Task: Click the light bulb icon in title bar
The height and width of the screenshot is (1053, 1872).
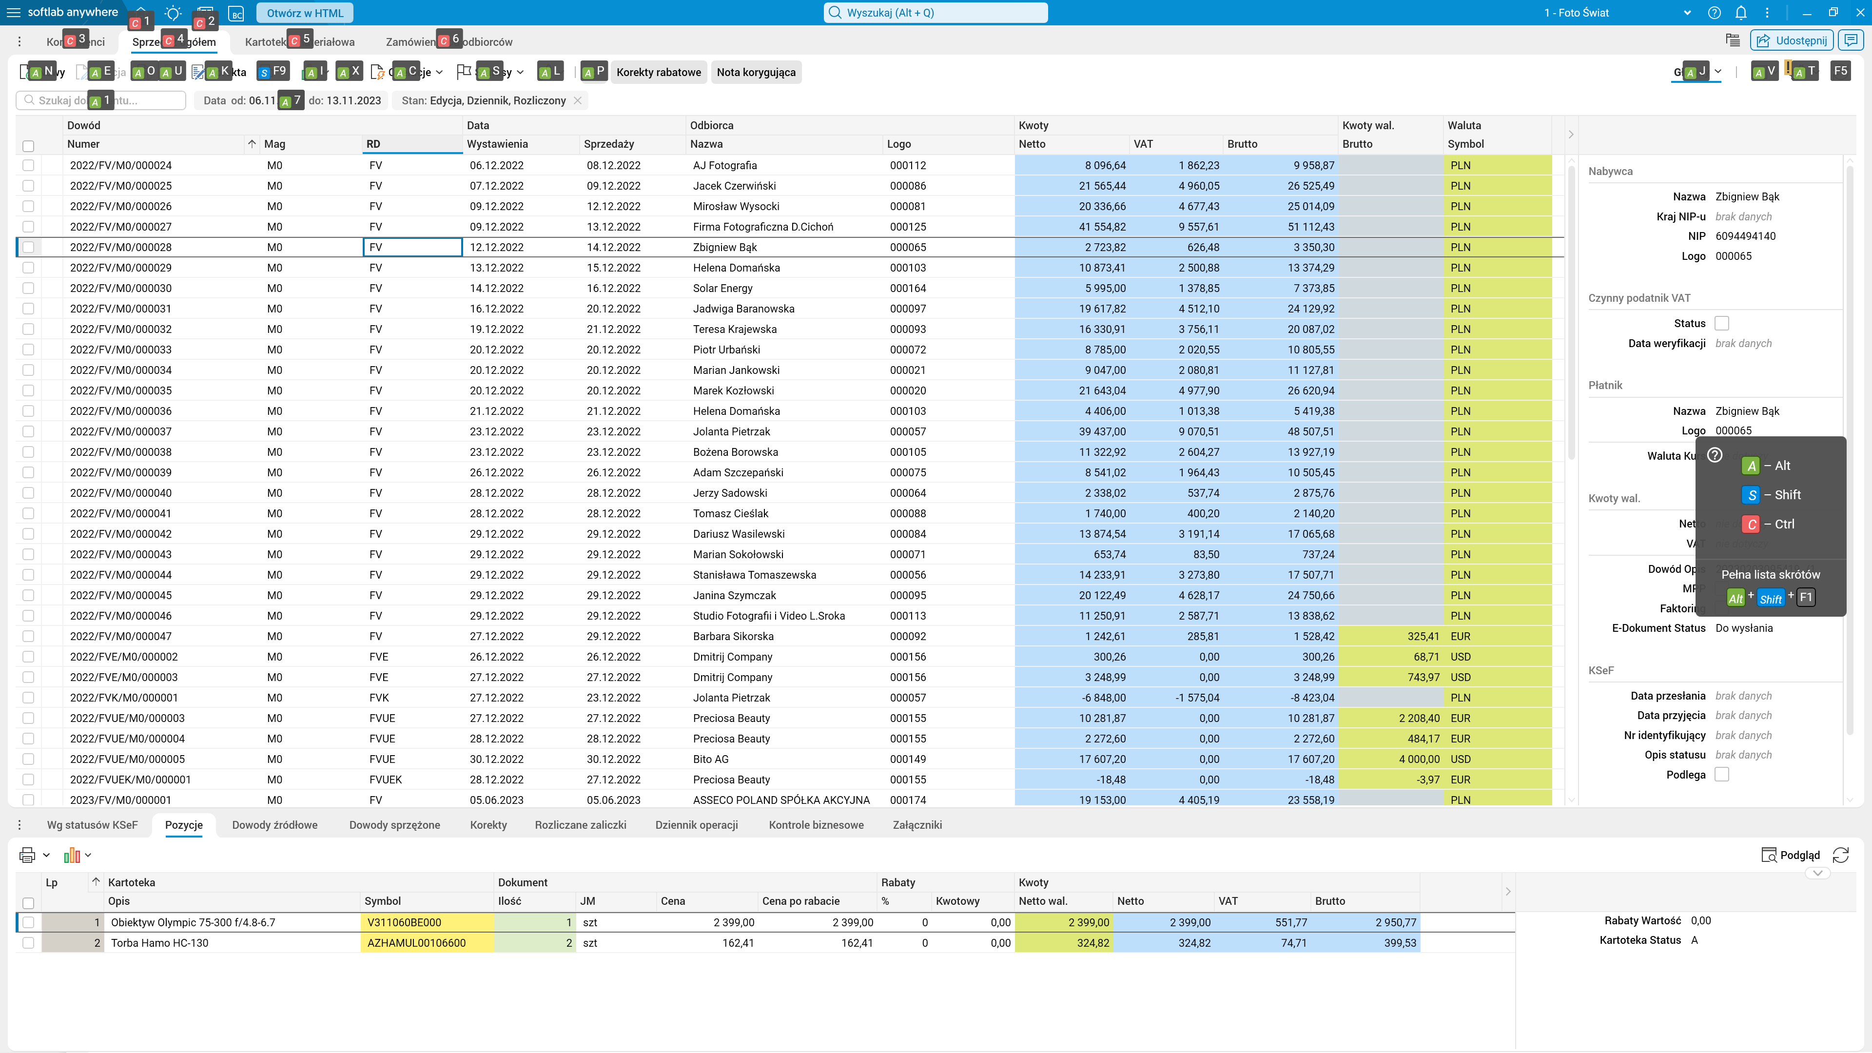Action: (x=173, y=13)
